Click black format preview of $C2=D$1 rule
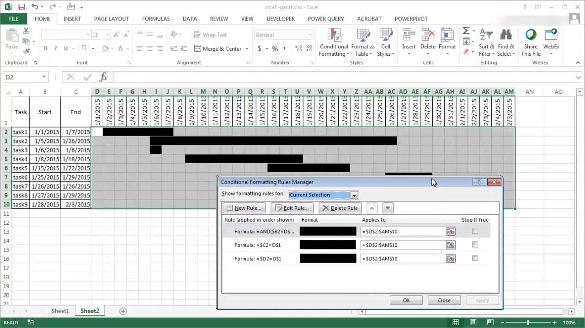585x328 pixels. pos(328,245)
